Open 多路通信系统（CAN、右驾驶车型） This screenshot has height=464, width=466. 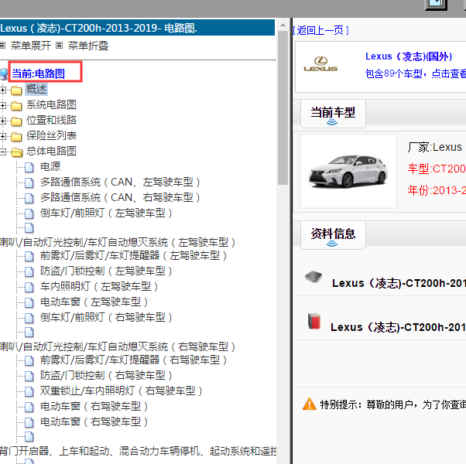click(120, 197)
